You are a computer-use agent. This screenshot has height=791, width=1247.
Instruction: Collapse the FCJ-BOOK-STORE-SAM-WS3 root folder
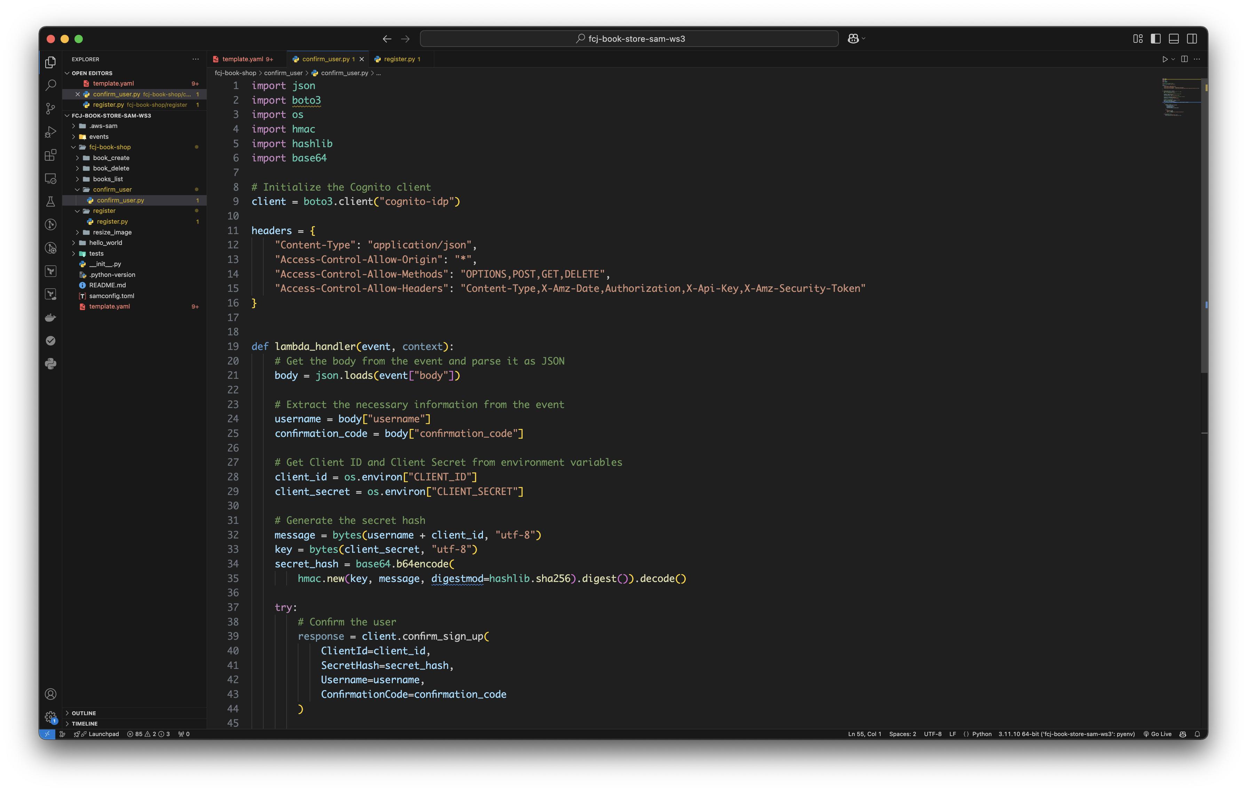tap(67, 115)
